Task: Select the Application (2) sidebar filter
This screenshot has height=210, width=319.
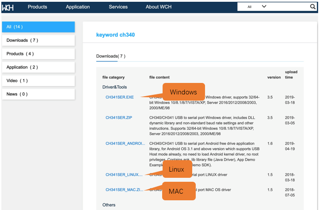Action: tap(38, 67)
